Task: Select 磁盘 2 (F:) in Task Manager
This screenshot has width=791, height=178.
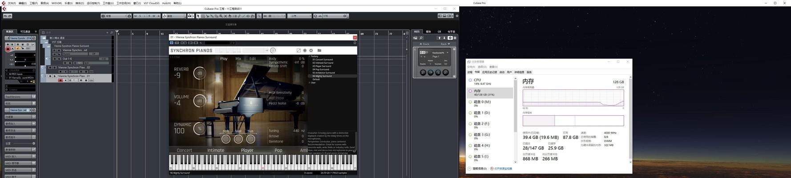Action: (489, 125)
